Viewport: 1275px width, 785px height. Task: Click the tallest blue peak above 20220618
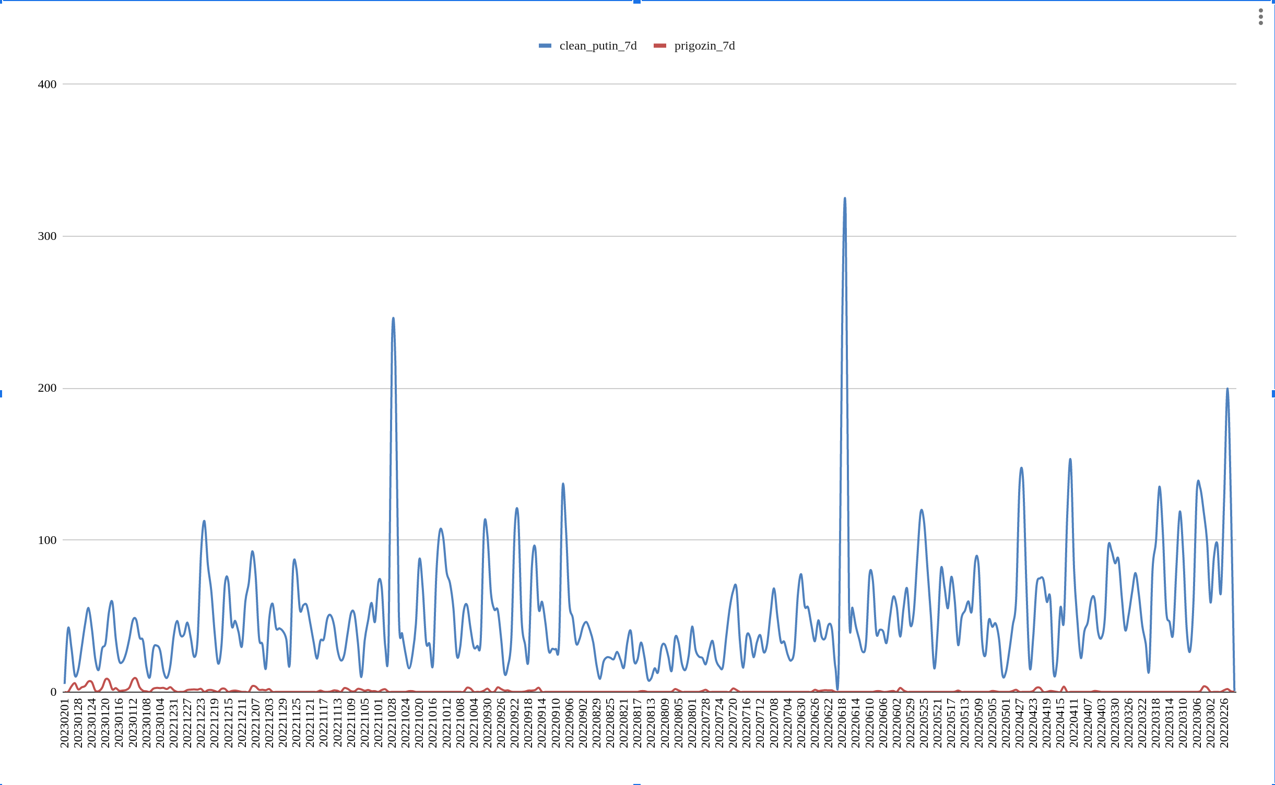pyautogui.click(x=845, y=199)
